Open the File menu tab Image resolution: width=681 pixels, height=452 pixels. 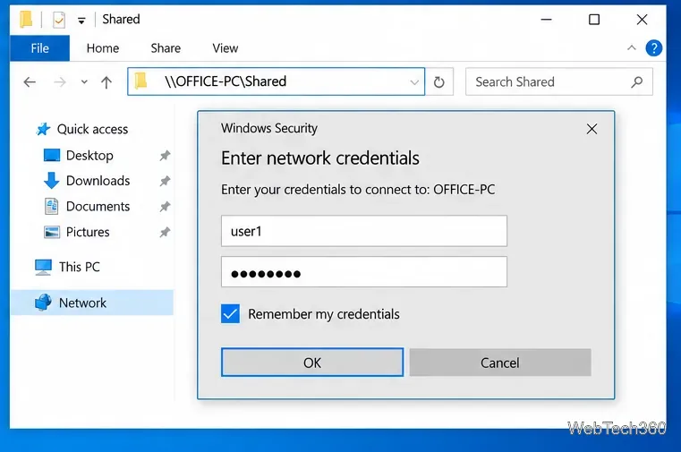pos(39,48)
